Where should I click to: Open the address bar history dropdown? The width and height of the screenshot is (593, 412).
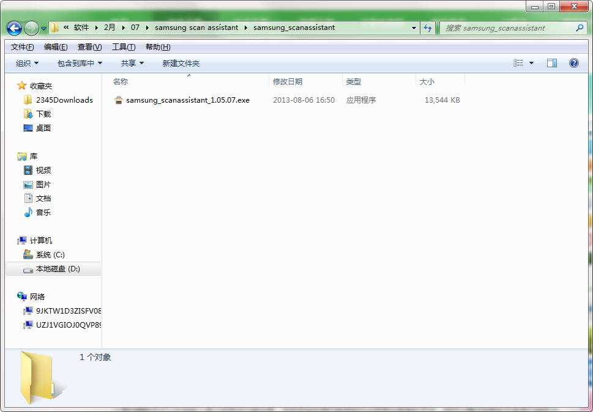point(414,28)
